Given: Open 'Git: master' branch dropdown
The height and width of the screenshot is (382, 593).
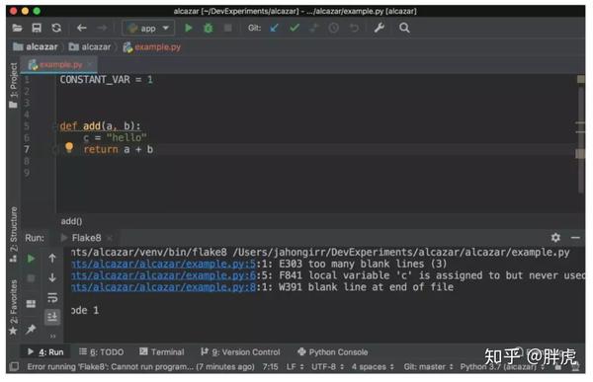Looking at the screenshot, I should click(428, 367).
